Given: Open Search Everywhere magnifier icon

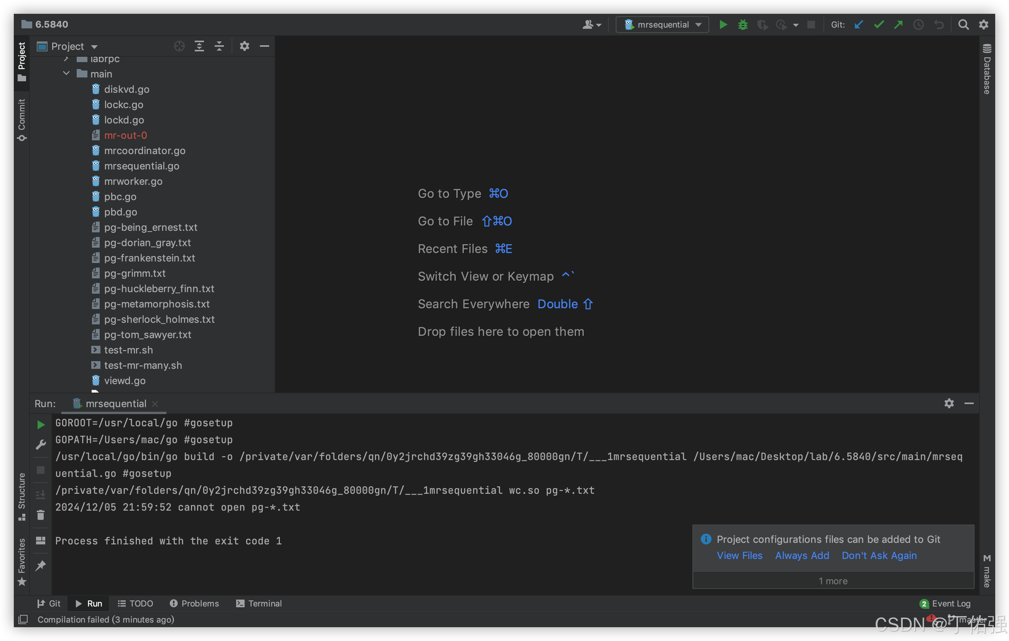Looking at the screenshot, I should coord(963,25).
